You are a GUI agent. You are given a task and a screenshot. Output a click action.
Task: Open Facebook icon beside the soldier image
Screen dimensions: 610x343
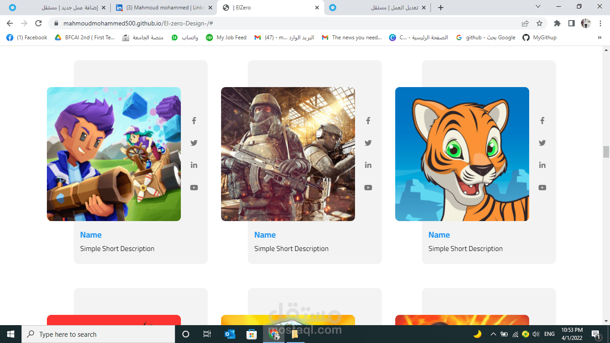(368, 121)
